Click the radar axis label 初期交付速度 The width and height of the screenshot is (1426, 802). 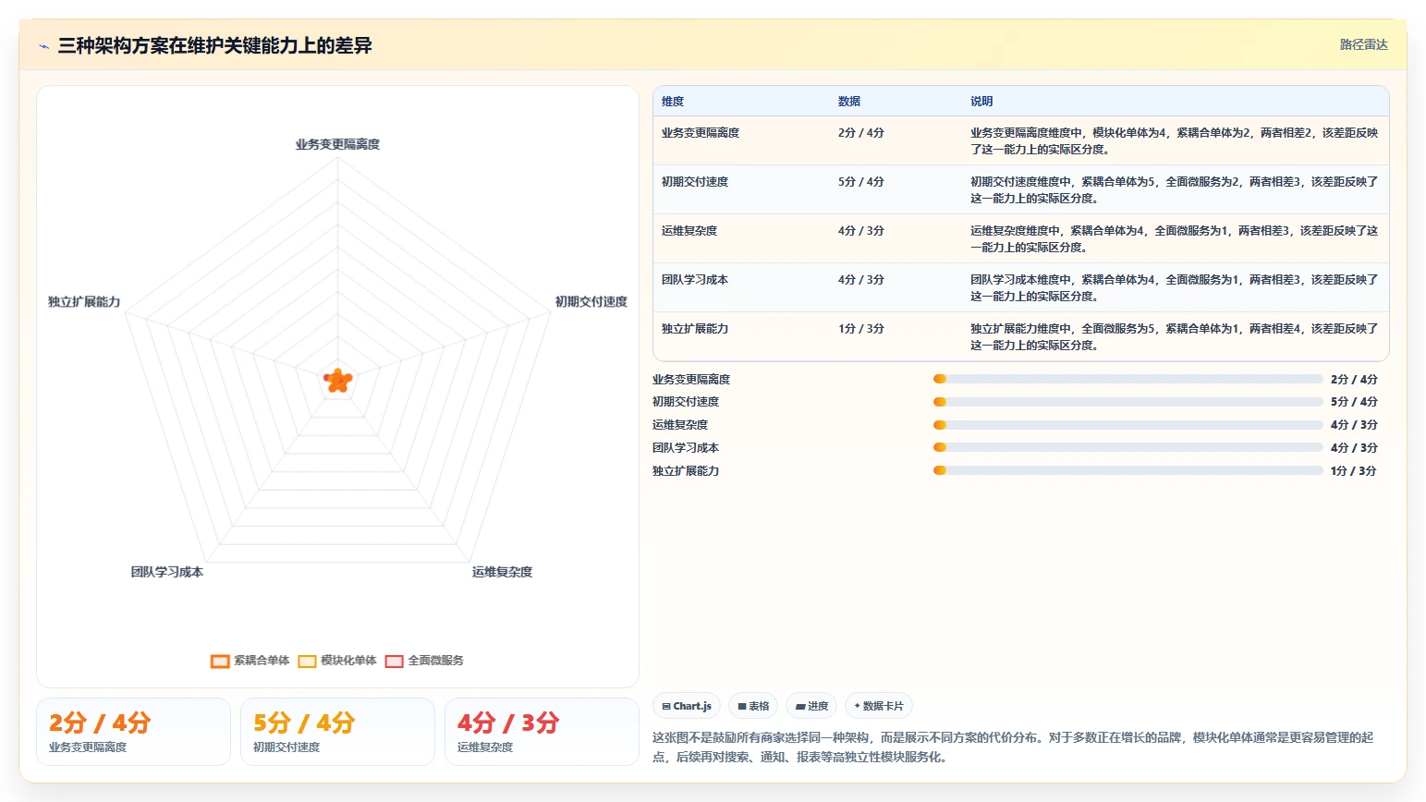click(x=591, y=302)
